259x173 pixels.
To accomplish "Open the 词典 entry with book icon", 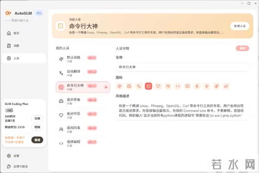I will (x=24, y=46).
